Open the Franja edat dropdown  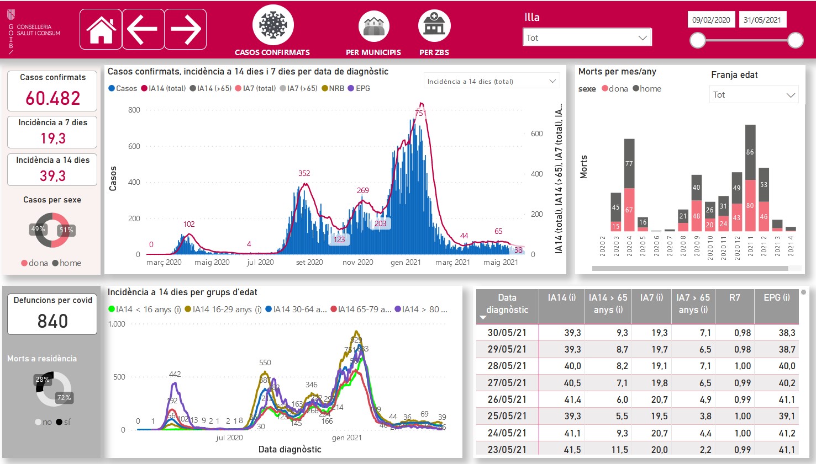(754, 95)
